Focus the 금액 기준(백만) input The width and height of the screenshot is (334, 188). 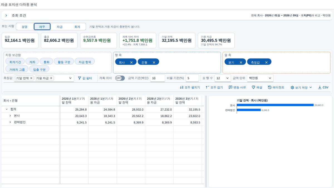pos(158,78)
